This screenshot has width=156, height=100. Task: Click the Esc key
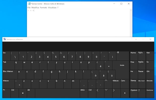7,56
